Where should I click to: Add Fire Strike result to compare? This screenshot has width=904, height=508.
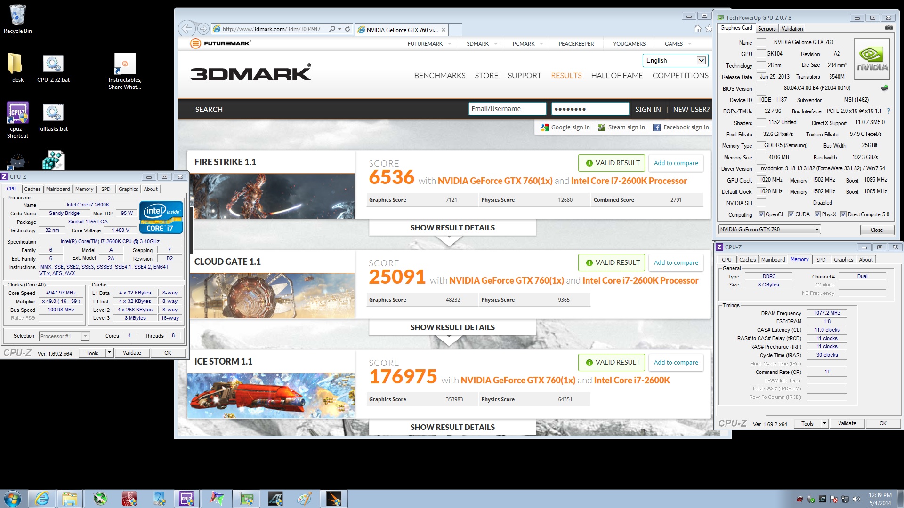[676, 163]
